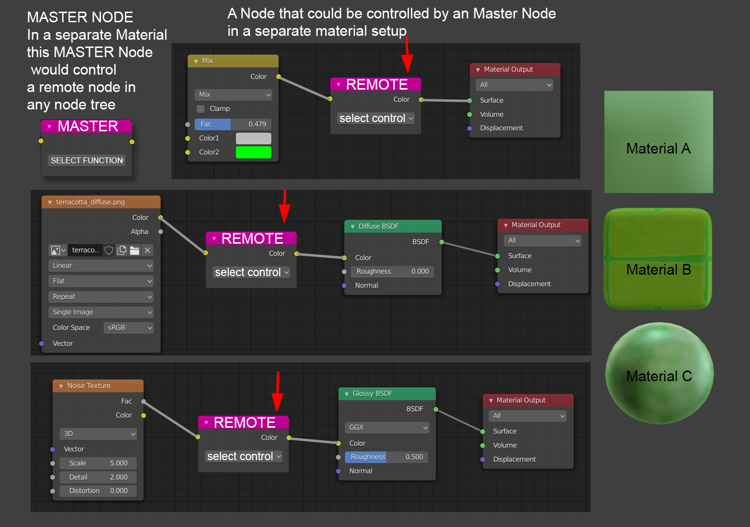The image size is (750, 527).
Task: Toggle fake user shield icon in terracotta node
Action: click(109, 250)
